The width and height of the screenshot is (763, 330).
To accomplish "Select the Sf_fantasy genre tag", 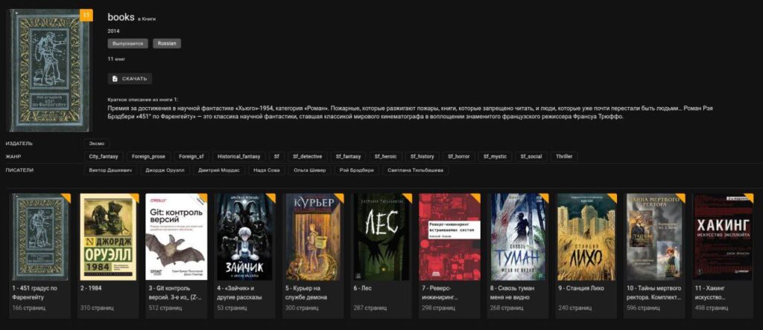I will (x=349, y=157).
